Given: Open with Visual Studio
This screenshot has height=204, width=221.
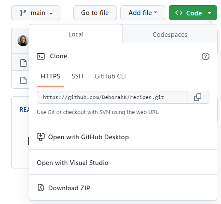Looking at the screenshot, I should point(123,162).
